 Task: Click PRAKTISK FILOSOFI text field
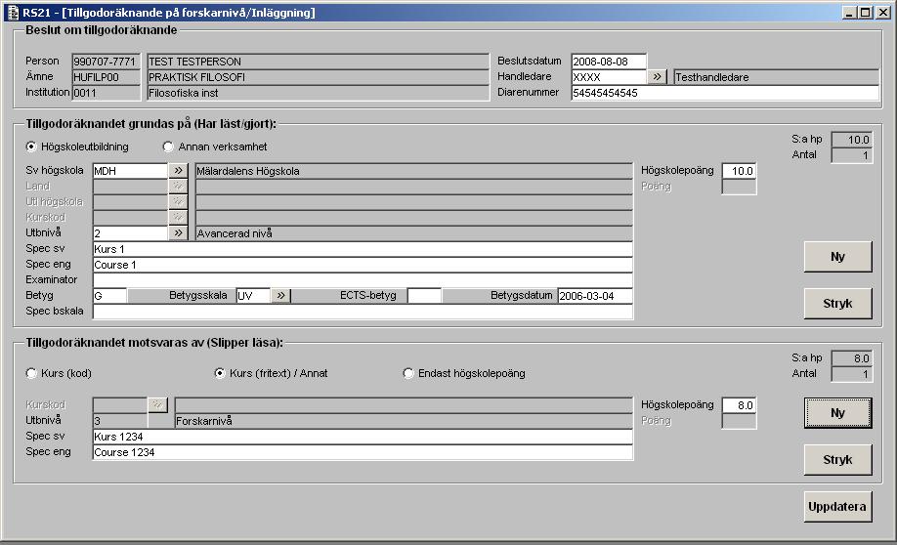point(319,76)
